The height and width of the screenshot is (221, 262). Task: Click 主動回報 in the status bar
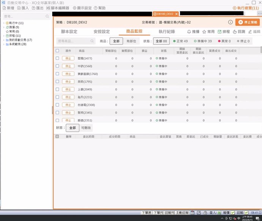[182, 213]
